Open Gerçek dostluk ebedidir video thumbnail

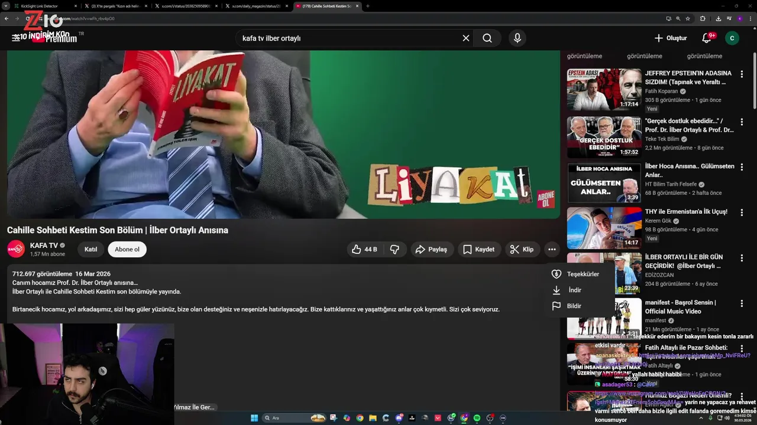[x=604, y=137]
